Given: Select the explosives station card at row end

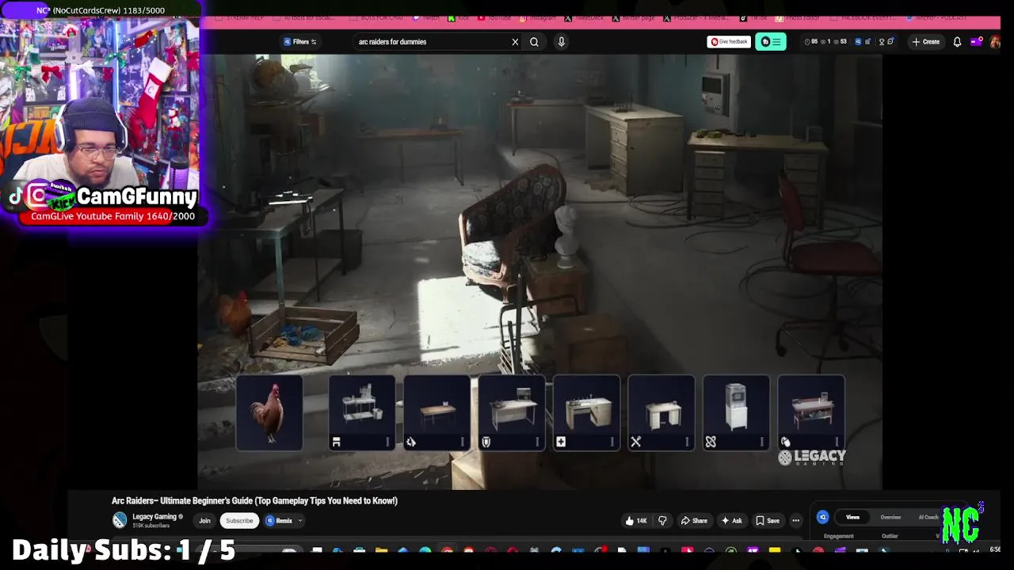Looking at the screenshot, I should click(x=811, y=413).
